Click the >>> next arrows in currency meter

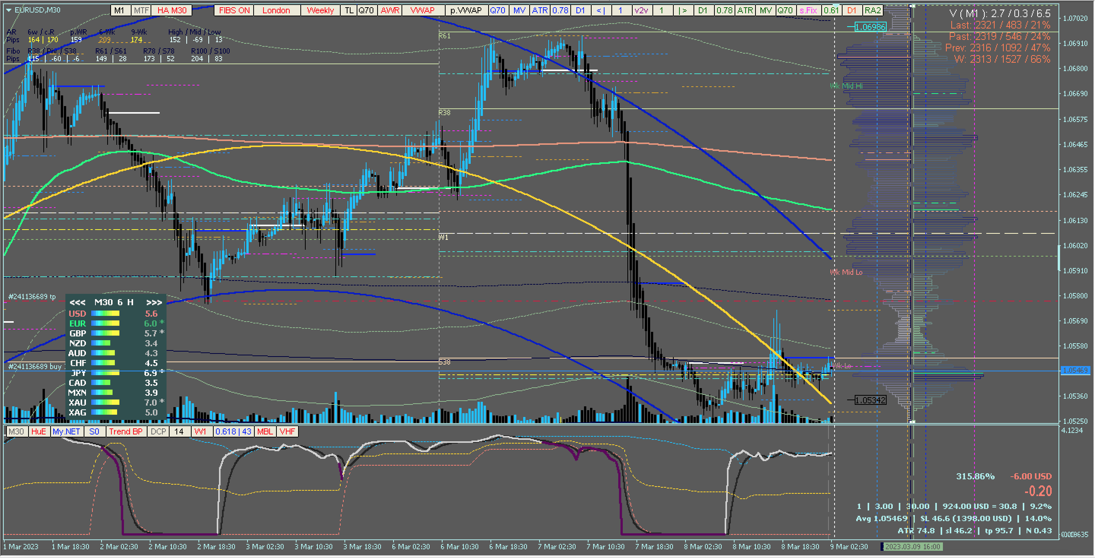pyautogui.click(x=154, y=303)
